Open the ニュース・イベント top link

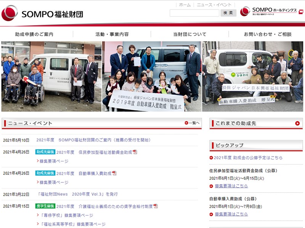click(x=214, y=5)
